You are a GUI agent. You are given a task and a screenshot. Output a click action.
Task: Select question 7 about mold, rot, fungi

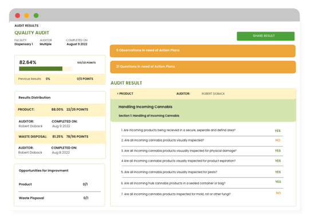[x=176, y=194]
